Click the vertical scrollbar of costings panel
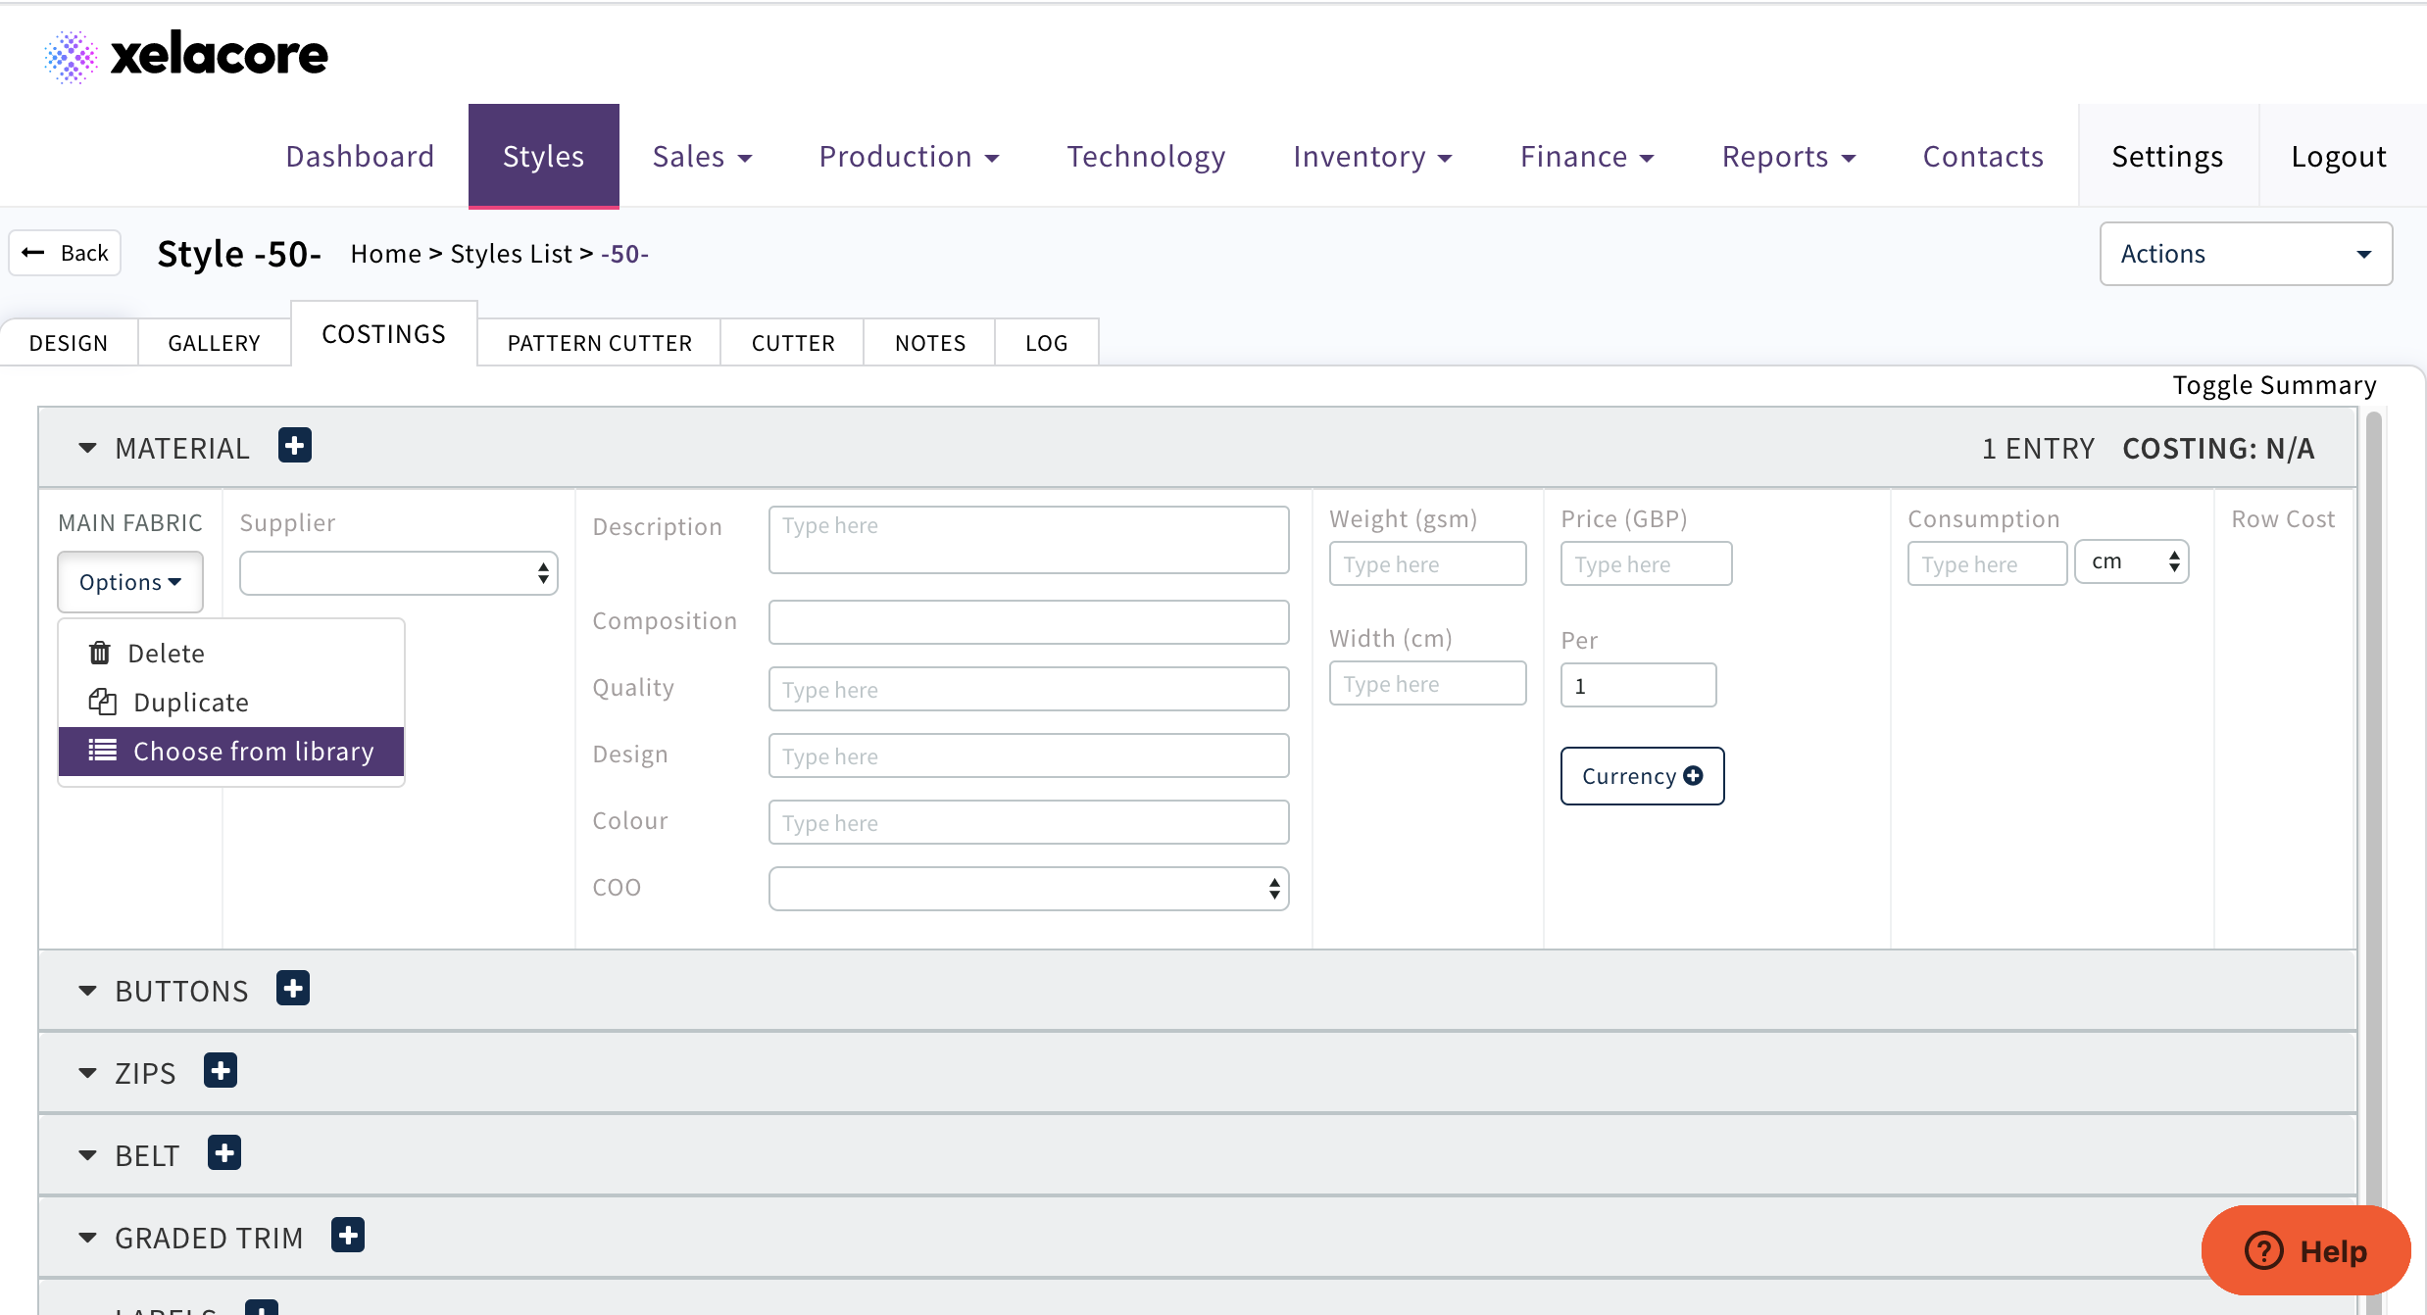Screen dimensions: 2427x1315 point(2373,784)
